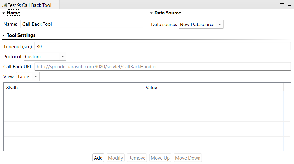Click the Name section heading text
This screenshot has height=164, width=294.
coord(13,13)
